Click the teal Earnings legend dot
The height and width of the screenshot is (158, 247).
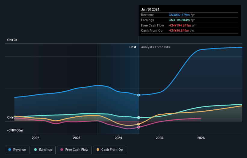pos(36,150)
